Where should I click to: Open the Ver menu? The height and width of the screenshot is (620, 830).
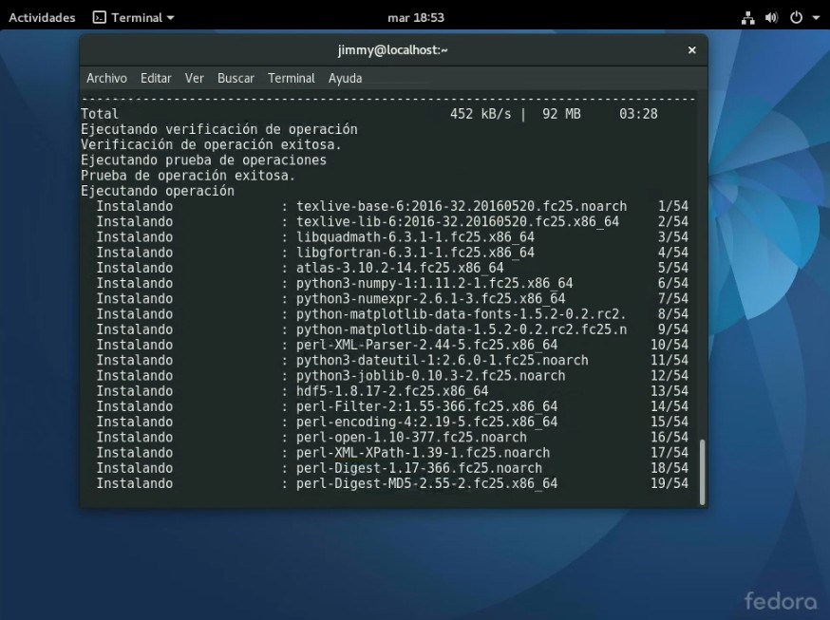[x=195, y=79]
